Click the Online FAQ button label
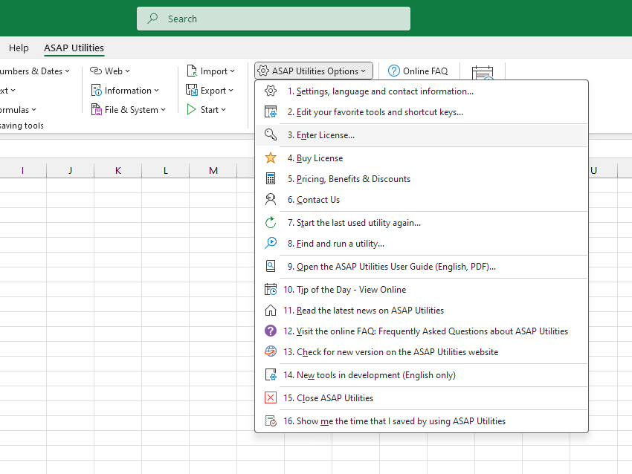 click(425, 71)
